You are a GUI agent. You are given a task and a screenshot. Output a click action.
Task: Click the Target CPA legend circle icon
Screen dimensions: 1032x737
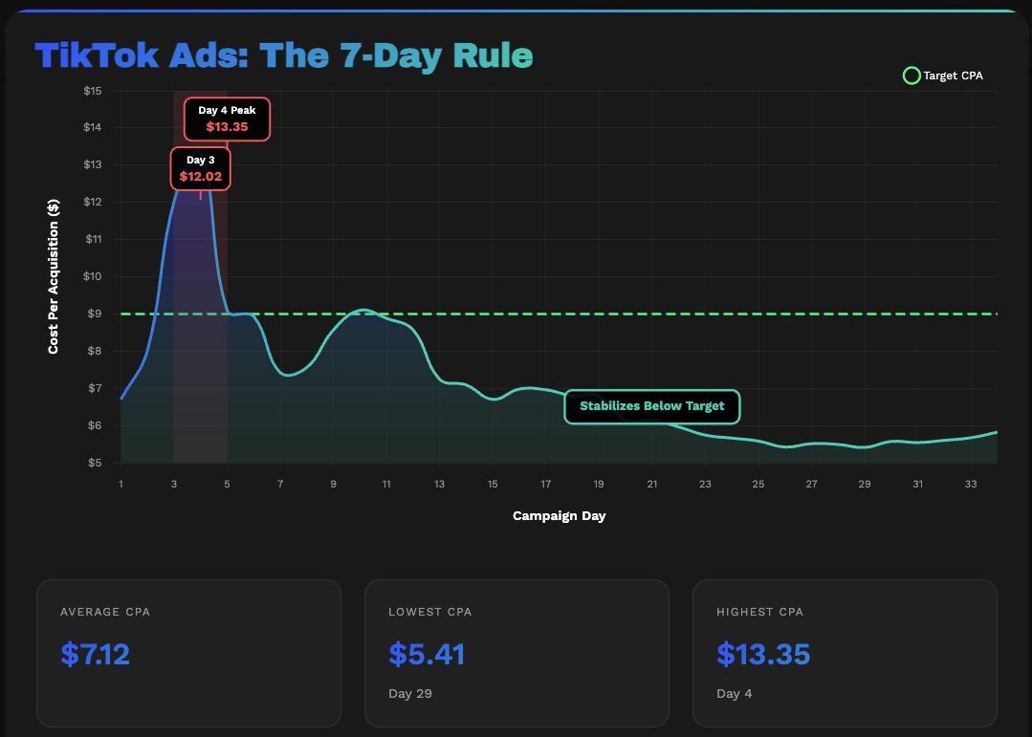pyautogui.click(x=911, y=76)
